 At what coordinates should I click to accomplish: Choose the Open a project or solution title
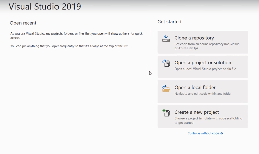pyautogui.click(x=203, y=63)
